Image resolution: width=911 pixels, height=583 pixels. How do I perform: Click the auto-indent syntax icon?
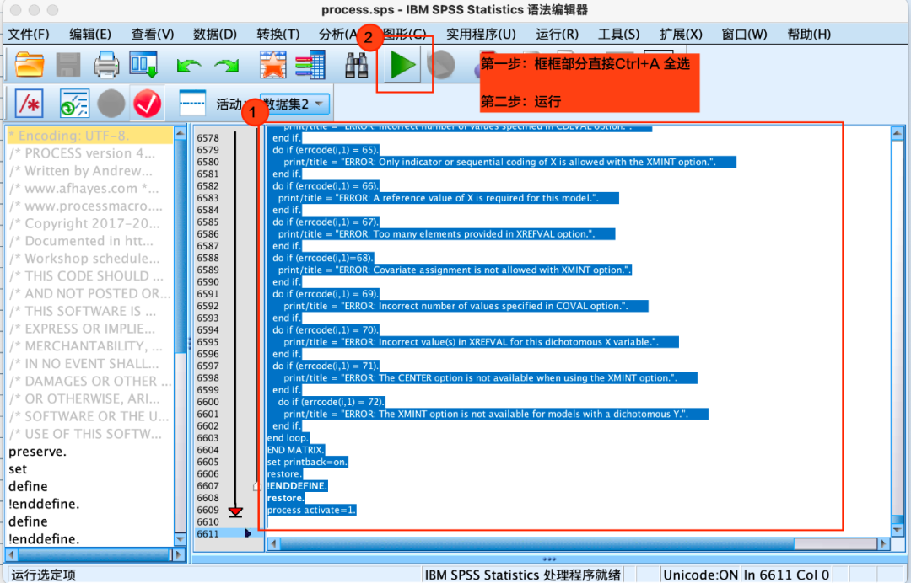[x=74, y=104]
